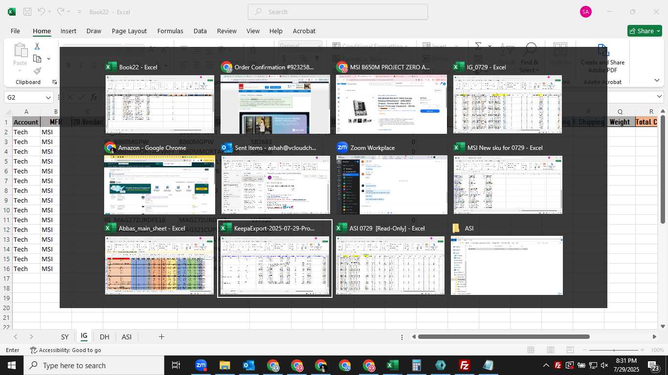668x375 pixels.
Task: Select the Format Painter brush icon
Action: click(x=37, y=71)
